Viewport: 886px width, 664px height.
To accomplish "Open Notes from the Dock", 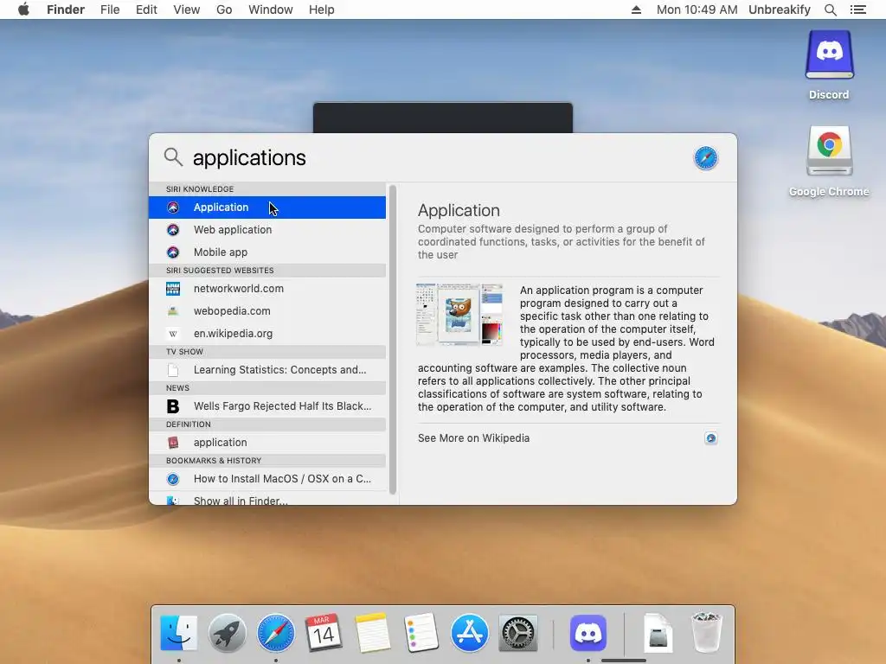I will pyautogui.click(x=372, y=634).
